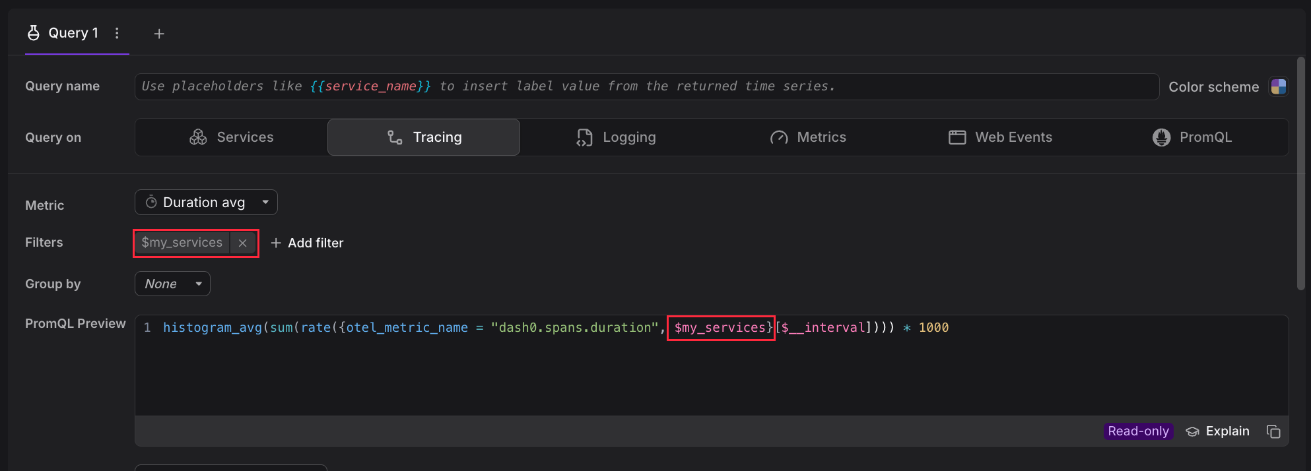Image resolution: width=1311 pixels, height=471 pixels.
Task: Switch query source to Web Events
Action: (1000, 137)
